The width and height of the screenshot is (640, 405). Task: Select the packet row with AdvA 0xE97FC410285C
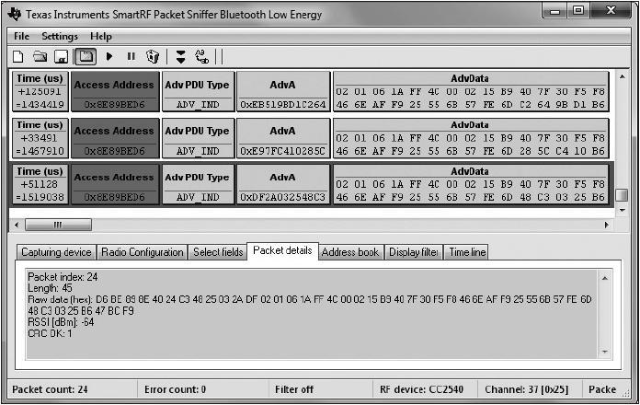point(283,150)
